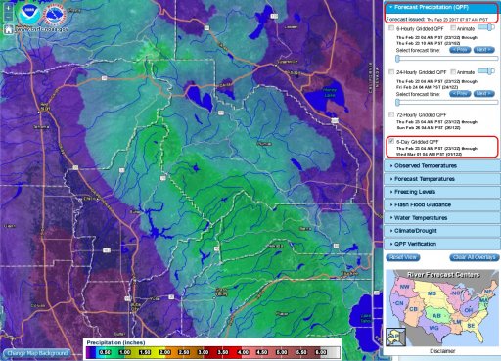This screenshot has height=361, width=501.
Task: Click Prev button for 24-Hourly forecast time
Action: [x=460, y=94]
